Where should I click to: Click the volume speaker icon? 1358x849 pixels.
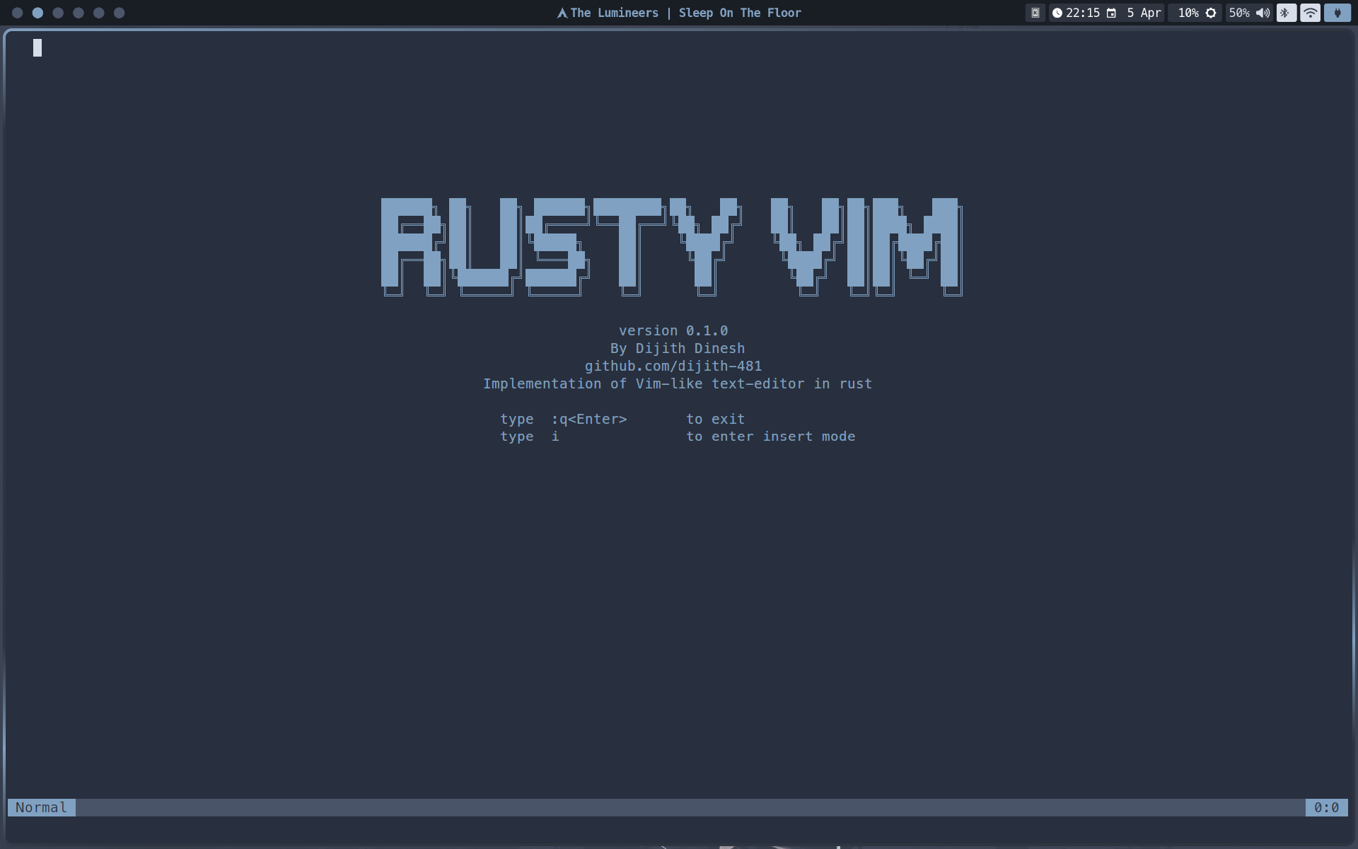pos(1263,13)
